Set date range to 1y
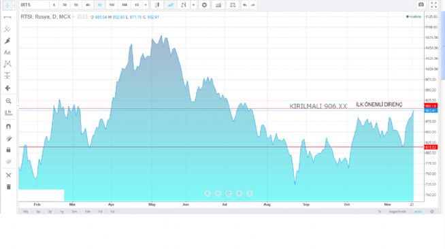Screen dimensions: 445x249 click(62, 212)
